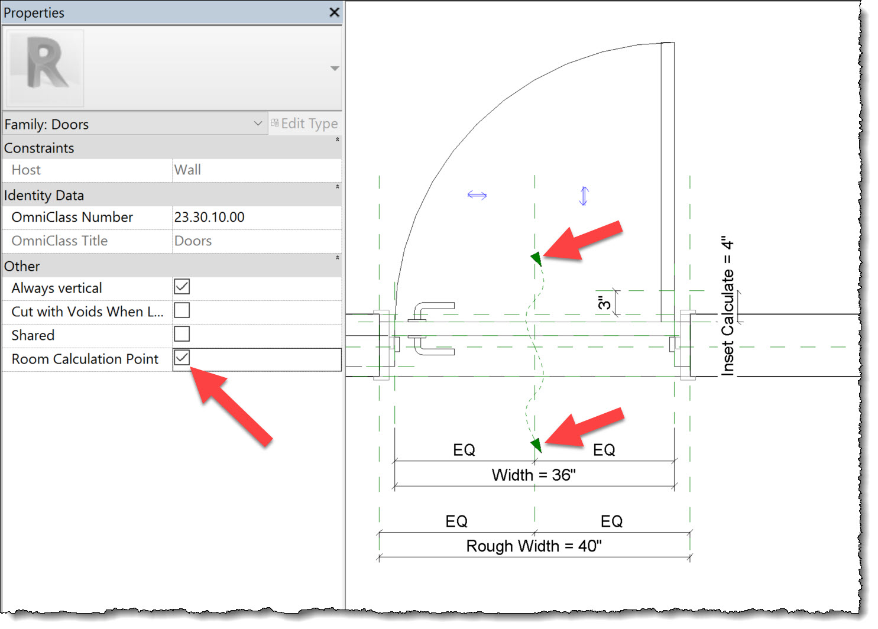Viewport: 878px width, 629px height.
Task: Uncheck the Always vertical checkbox
Action: pyautogui.click(x=182, y=287)
